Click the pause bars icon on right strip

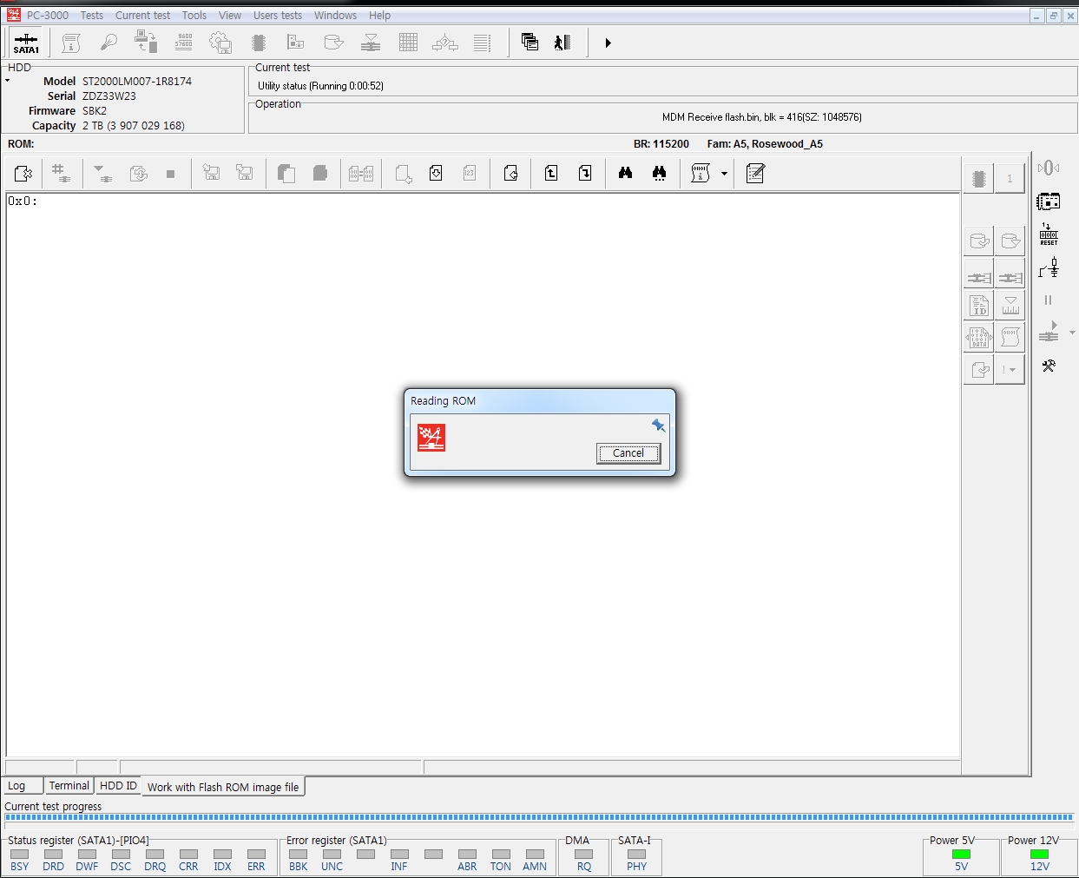coord(1048,300)
